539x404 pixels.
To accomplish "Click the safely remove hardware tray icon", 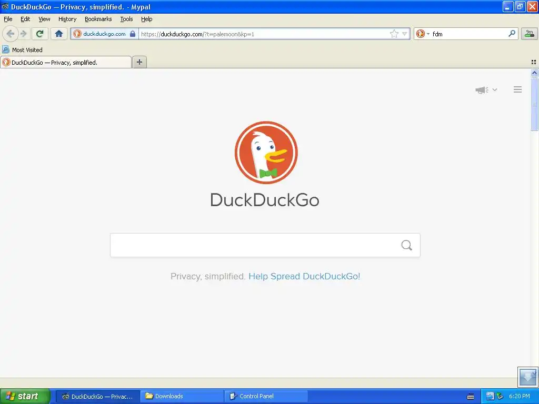I will pyautogui.click(x=500, y=396).
